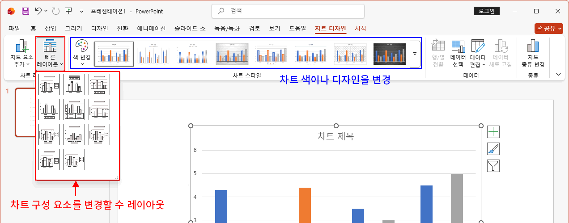
Task: Collapse the 빠른 레이아웃 gallery button
Action: point(50,54)
